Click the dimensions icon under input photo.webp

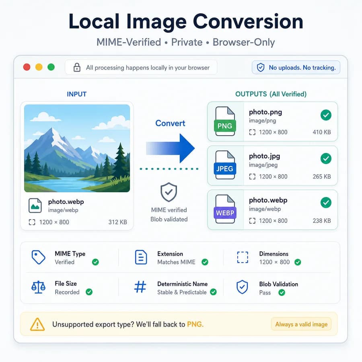pyautogui.click(x=32, y=222)
